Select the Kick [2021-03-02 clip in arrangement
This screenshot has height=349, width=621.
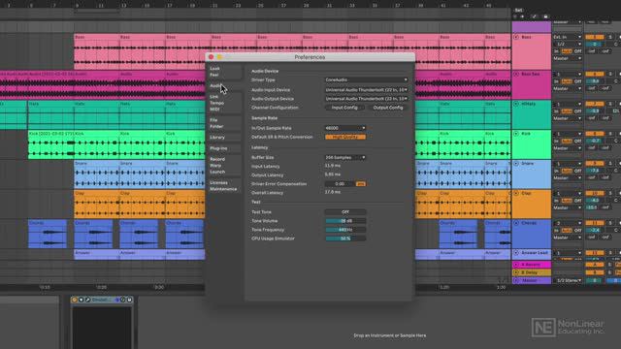tap(50, 144)
